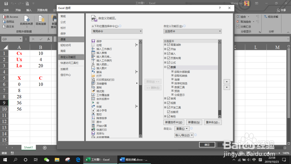Expand the 获取外部数据 group
Screen dimensions: 291x164
tap(172, 72)
